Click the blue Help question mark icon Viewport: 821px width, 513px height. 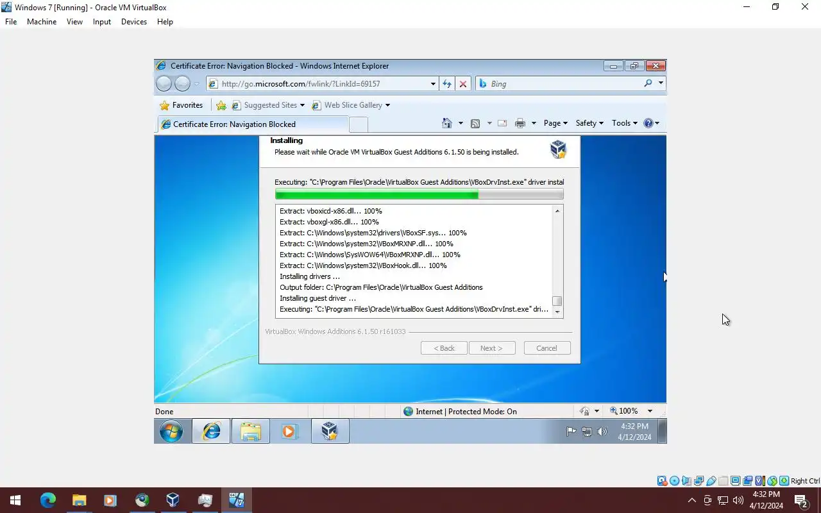point(648,123)
